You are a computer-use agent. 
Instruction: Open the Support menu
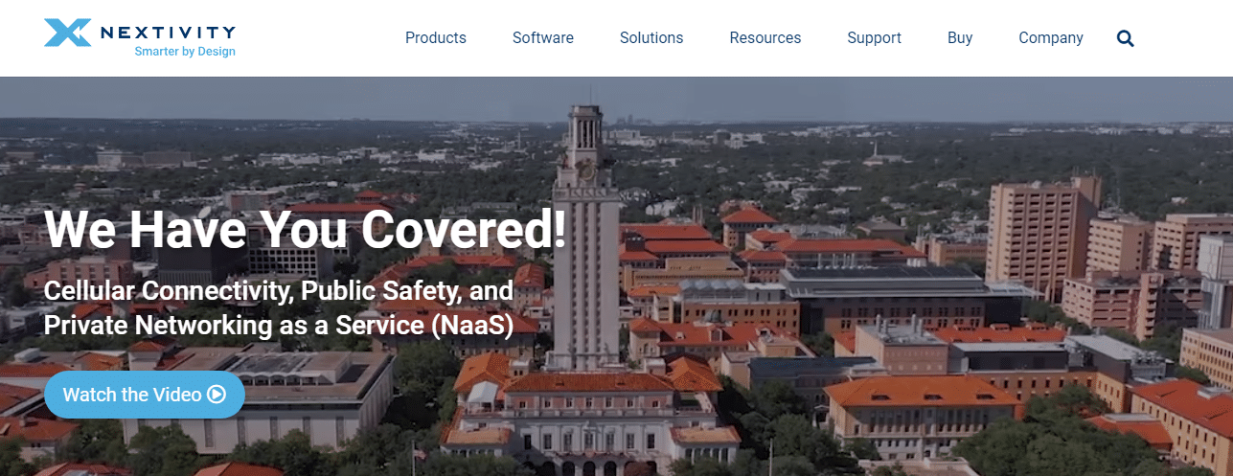874,38
